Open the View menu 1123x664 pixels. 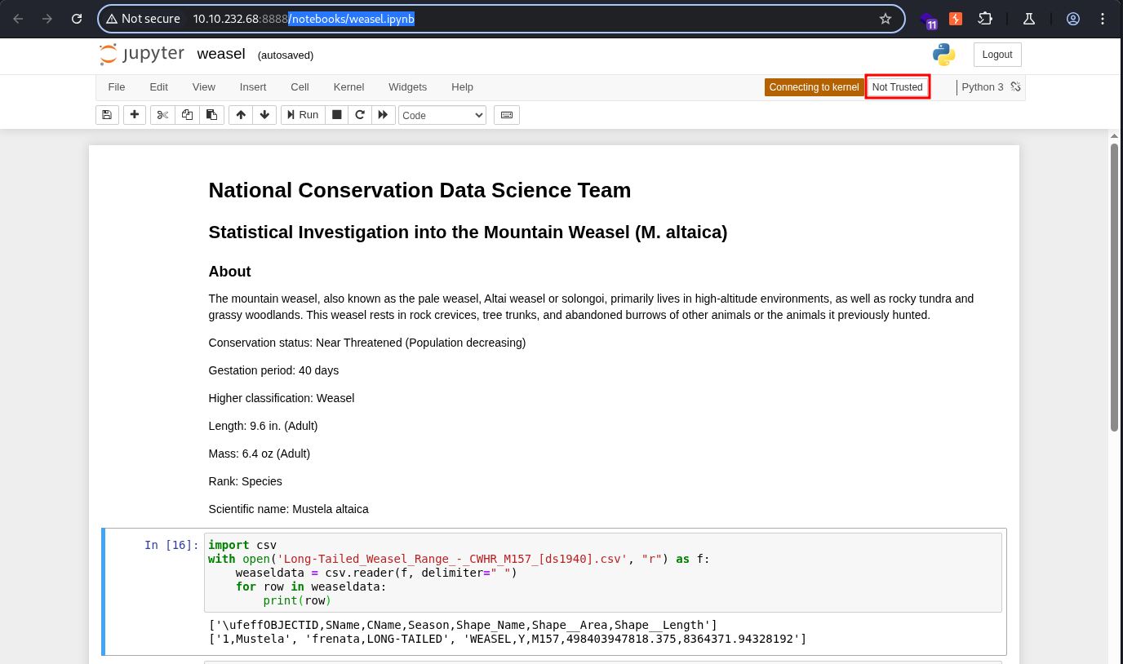[204, 87]
